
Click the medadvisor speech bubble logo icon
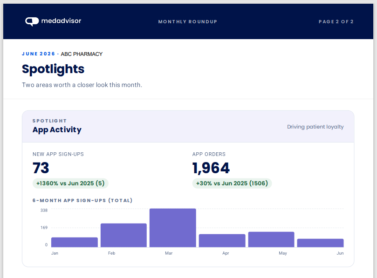tap(32, 21)
